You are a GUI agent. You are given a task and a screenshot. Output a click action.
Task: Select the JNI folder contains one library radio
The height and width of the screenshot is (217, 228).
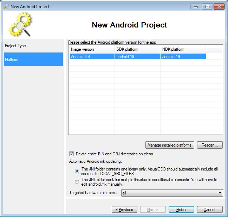(x=77, y=171)
